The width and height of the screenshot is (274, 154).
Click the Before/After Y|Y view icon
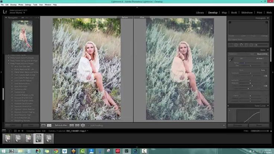tap(49, 125)
